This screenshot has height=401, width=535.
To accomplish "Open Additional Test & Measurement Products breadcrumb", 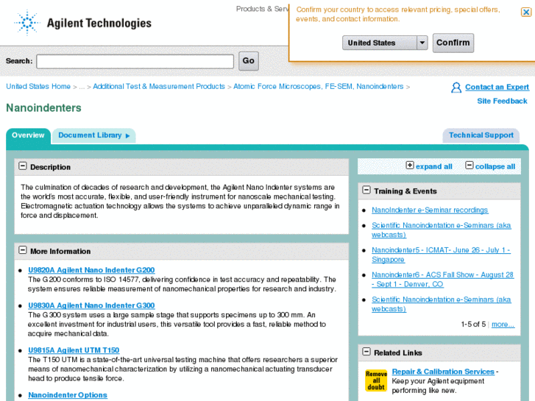I will click(x=159, y=87).
